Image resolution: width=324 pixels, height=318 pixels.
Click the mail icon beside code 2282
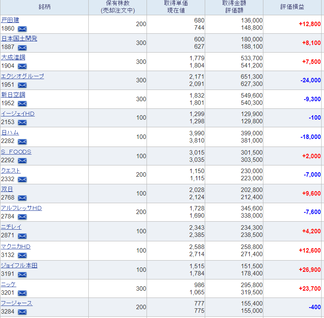pyautogui.click(x=22, y=142)
